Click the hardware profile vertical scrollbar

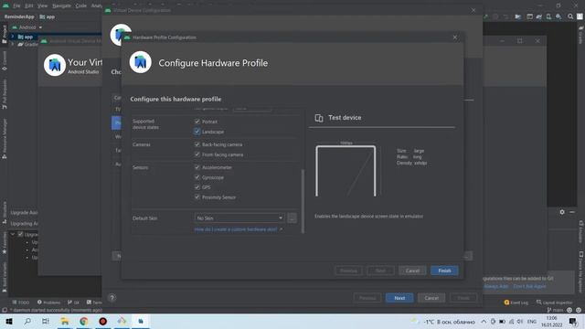[303, 201]
